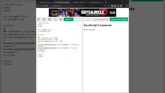Open the hamburger menu icon in Tryit toolbar
165x93 pixels.
44,19
